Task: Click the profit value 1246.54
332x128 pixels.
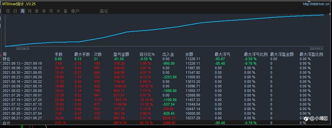Action: point(120,86)
